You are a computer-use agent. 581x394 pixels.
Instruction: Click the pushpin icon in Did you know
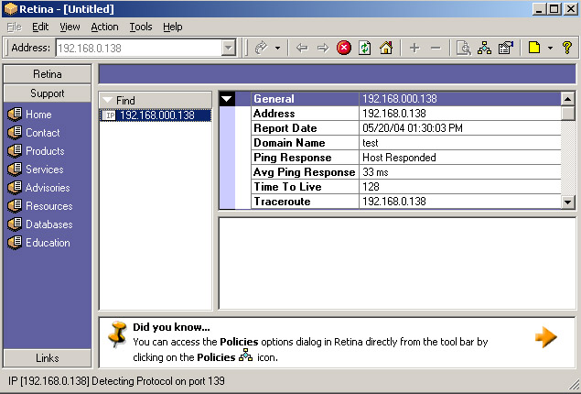coord(117,334)
